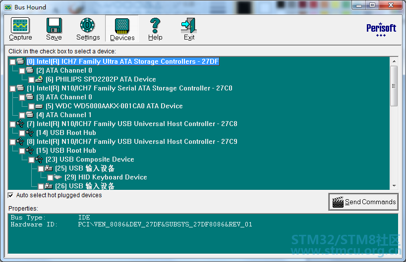Screen dimensions: 406x262
Task: Click the device list scroll up arrow
Action: [x=394, y=61]
